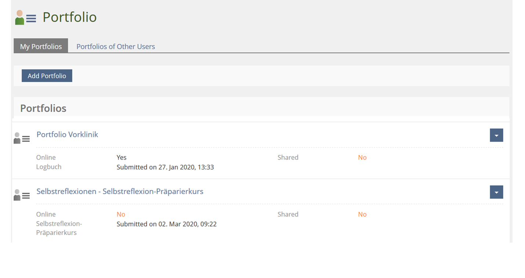525x278 pixels.
Task: Click the Portfolios section heading
Action: click(x=43, y=108)
